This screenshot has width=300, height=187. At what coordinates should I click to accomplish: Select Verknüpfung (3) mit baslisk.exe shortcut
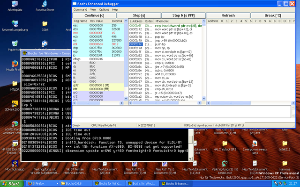click(225, 167)
